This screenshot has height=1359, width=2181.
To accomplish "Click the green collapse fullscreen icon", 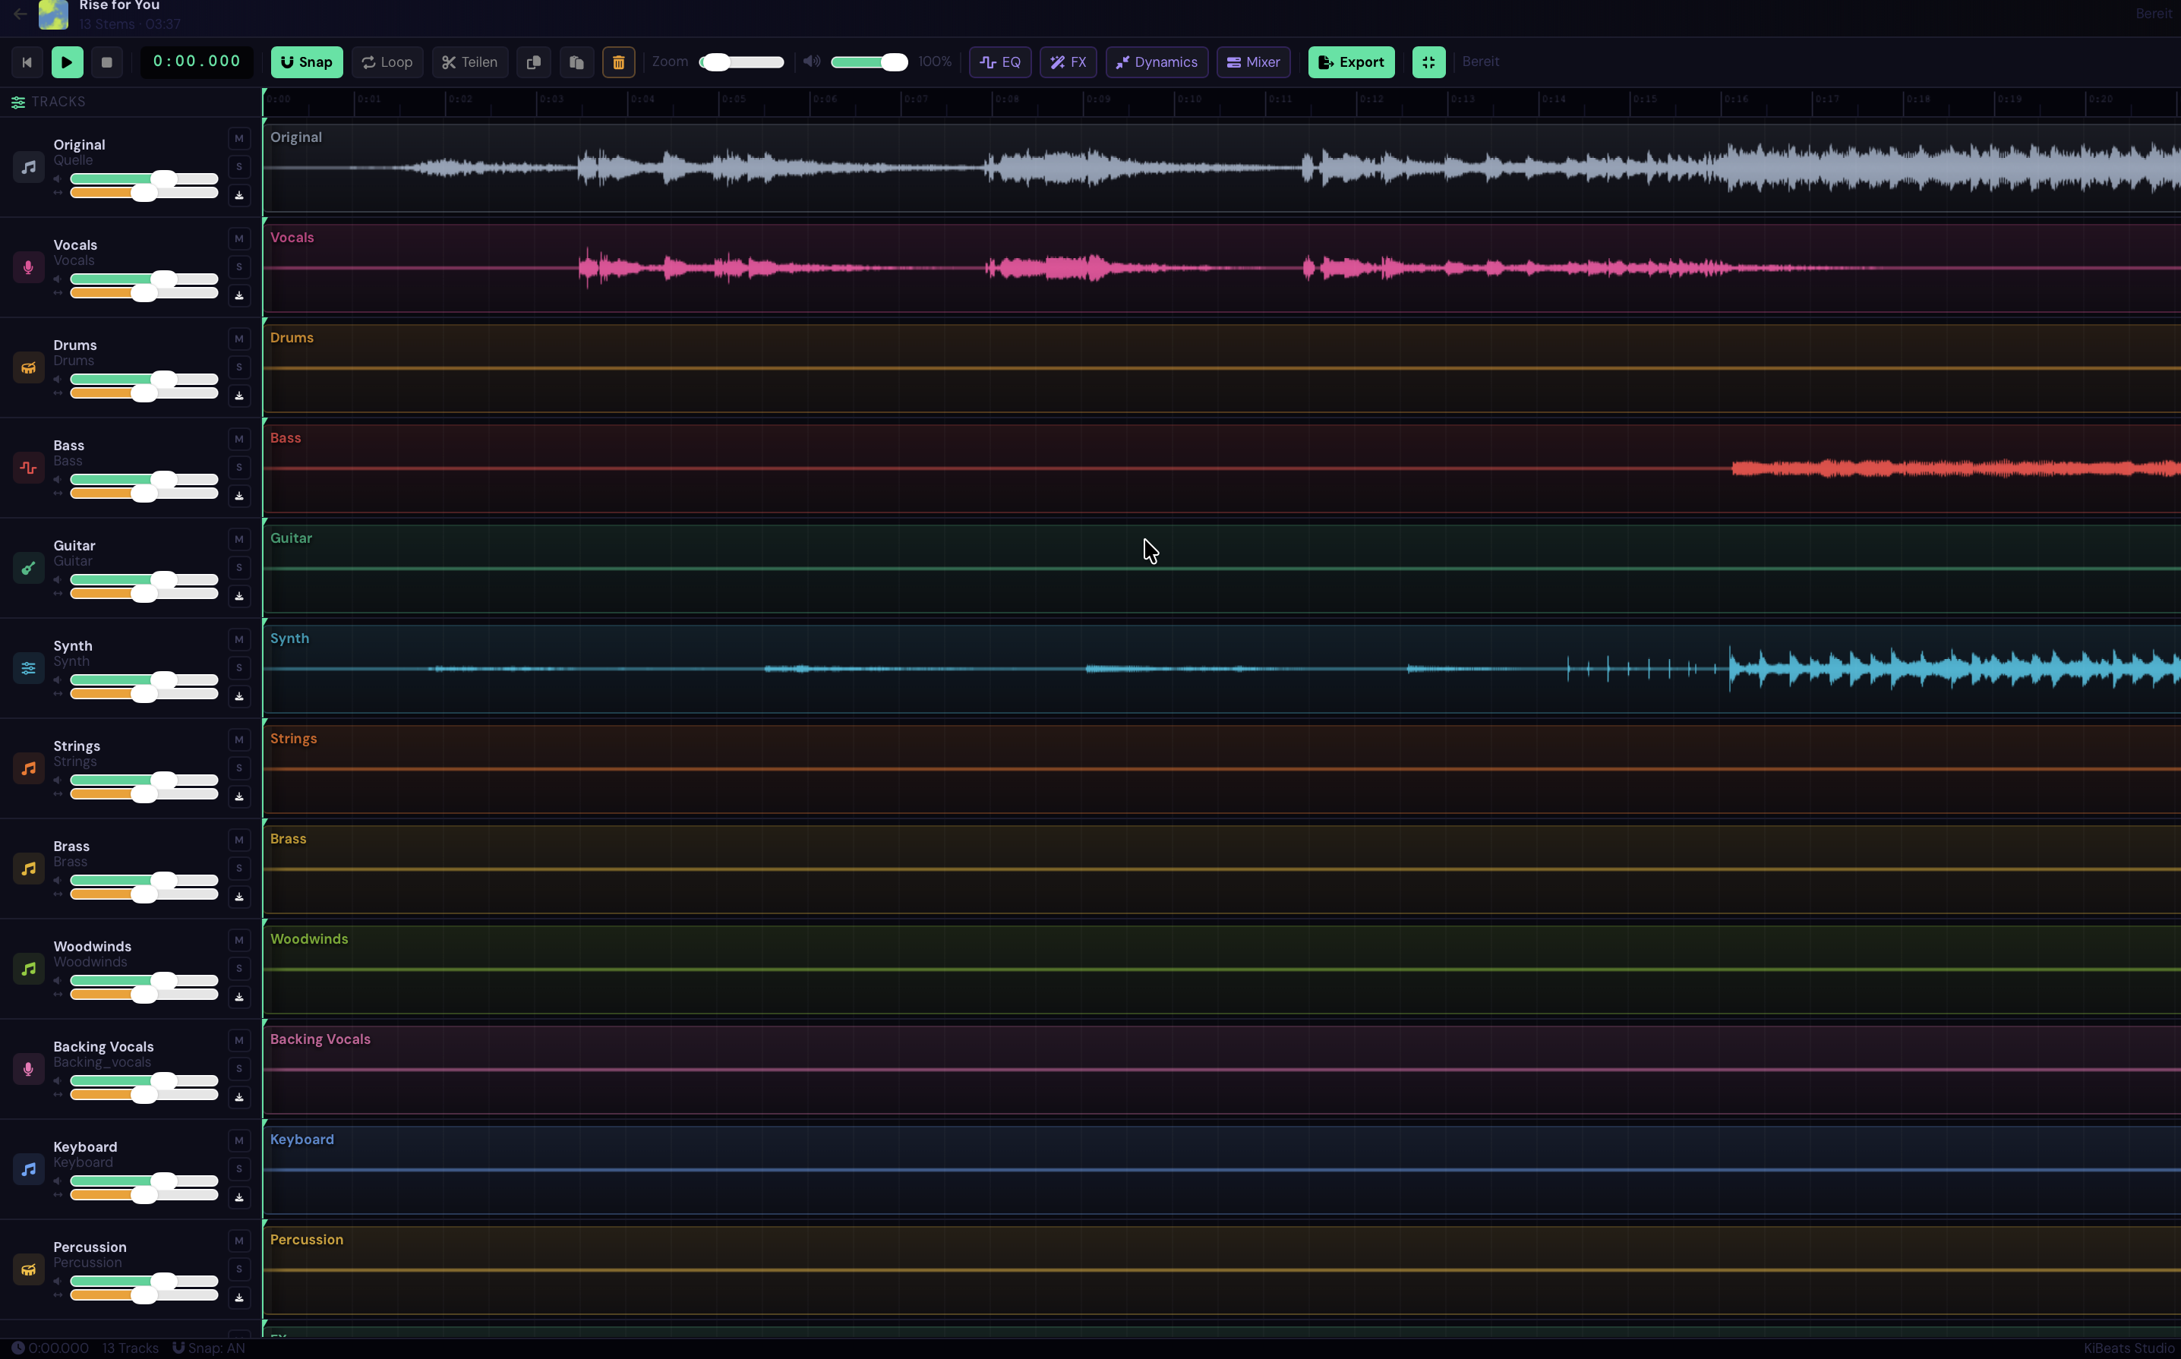I will pos(1428,62).
